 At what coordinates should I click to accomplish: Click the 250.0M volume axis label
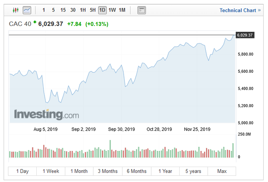[x=244, y=134]
